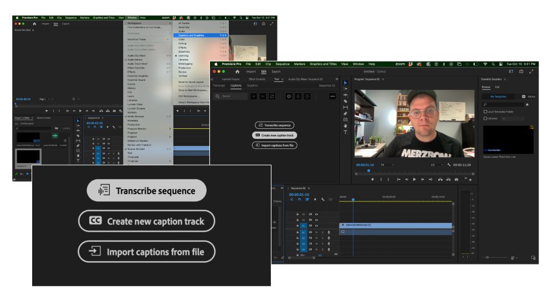Open the sort menu in Essential Graphics footer
Viewport: 554px width, 307px height.
pyautogui.click(x=514, y=258)
